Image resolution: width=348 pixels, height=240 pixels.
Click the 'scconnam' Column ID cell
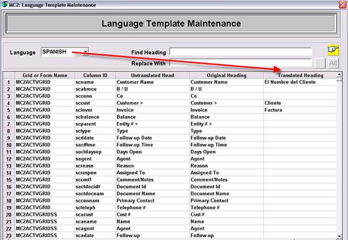[95, 201]
